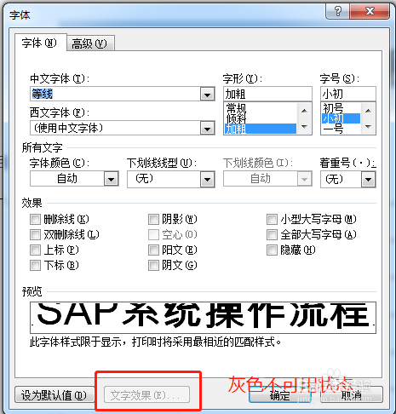396x414 pixels.
Task: Toggle the 下标(B) checkbox
Action: (35, 266)
